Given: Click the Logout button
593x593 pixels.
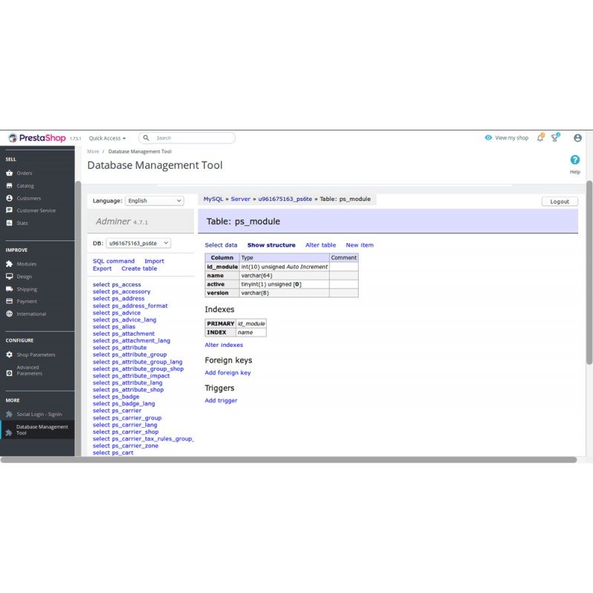Looking at the screenshot, I should (560, 202).
